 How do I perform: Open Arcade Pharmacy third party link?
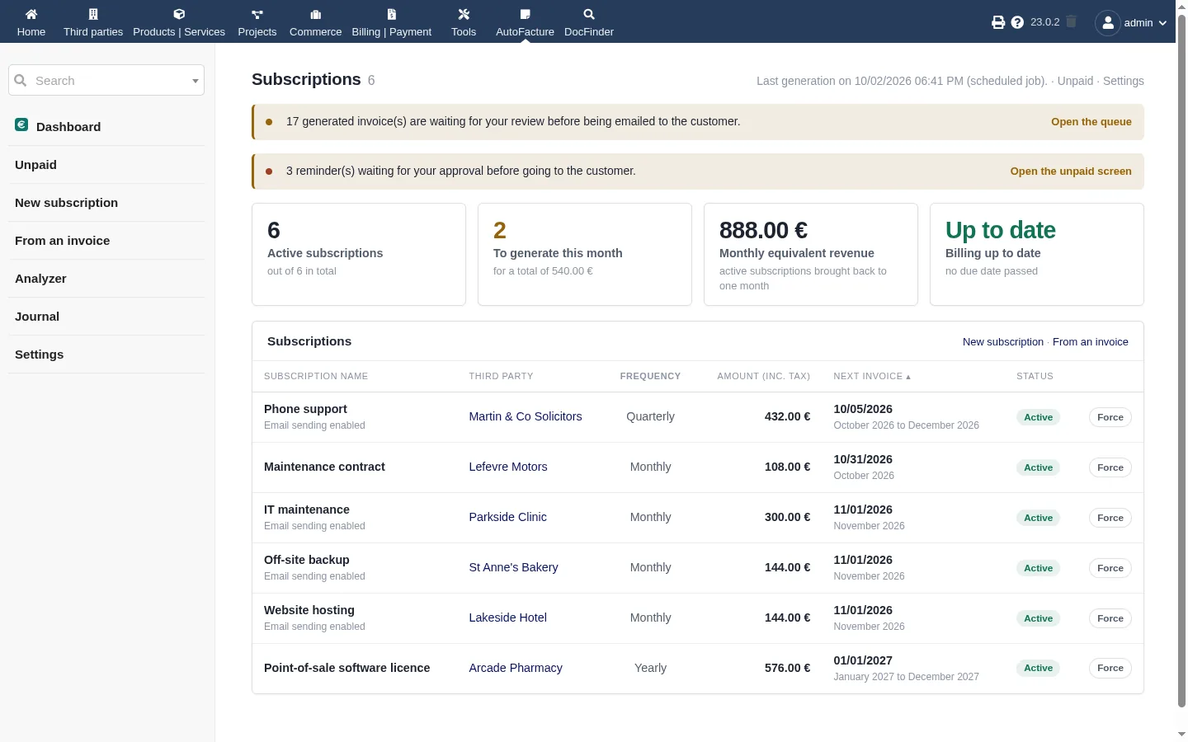(x=516, y=668)
